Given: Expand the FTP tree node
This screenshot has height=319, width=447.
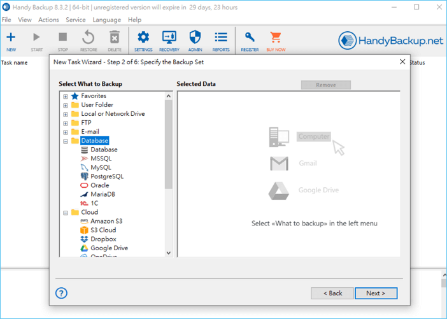Looking at the screenshot, I should (x=66, y=123).
